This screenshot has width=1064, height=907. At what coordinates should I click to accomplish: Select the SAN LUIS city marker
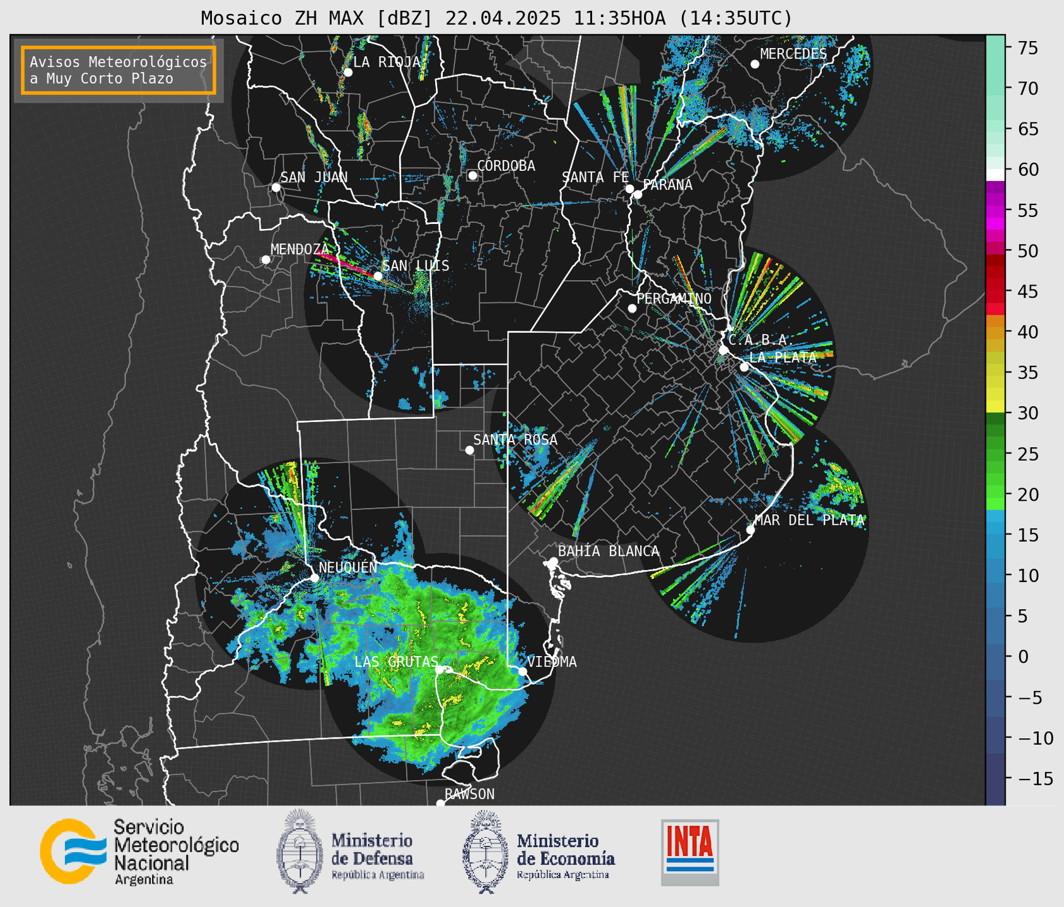tap(377, 276)
